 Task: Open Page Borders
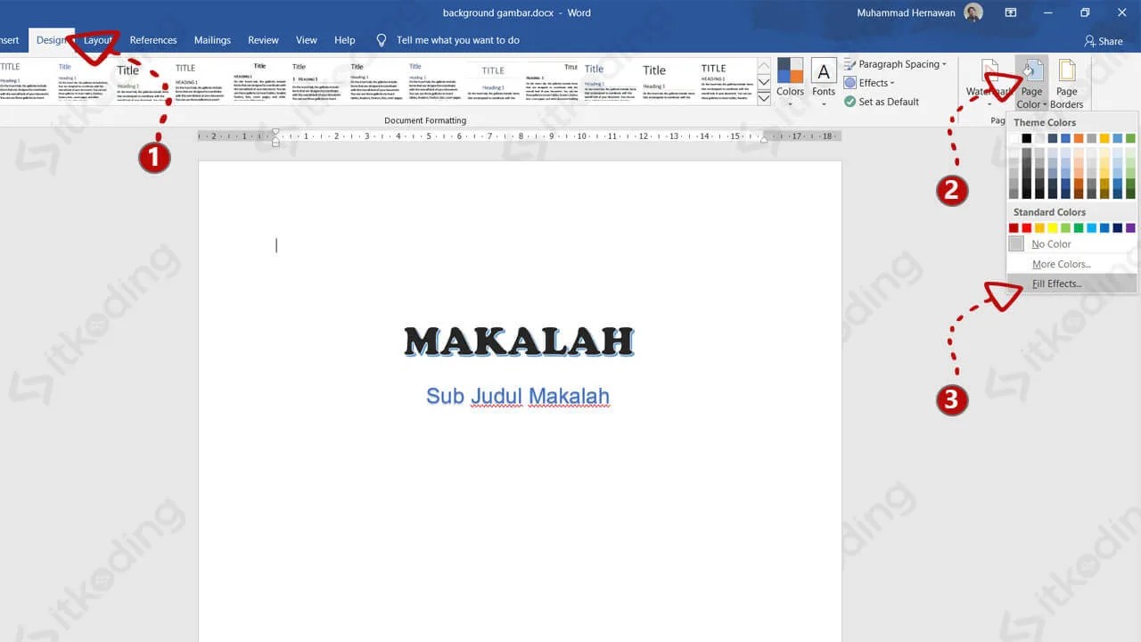click(x=1066, y=84)
